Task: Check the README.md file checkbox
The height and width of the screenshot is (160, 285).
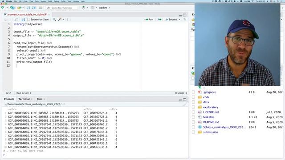Action: pyautogui.click(x=193, y=122)
